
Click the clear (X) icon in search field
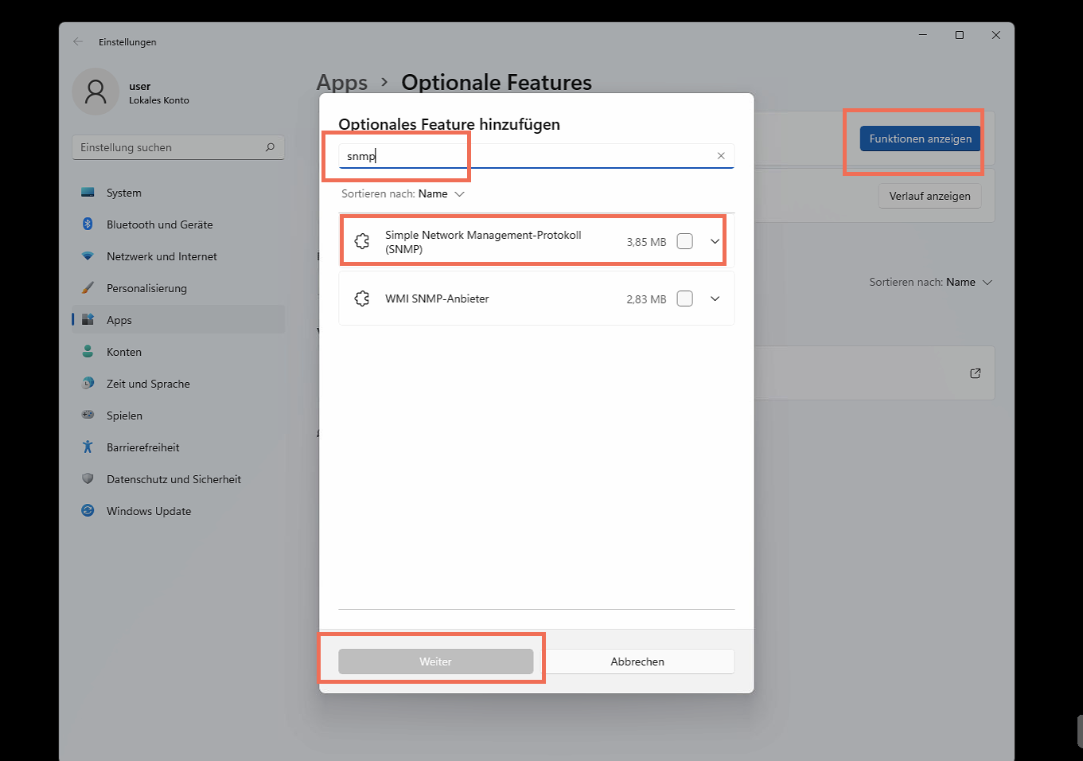point(721,156)
